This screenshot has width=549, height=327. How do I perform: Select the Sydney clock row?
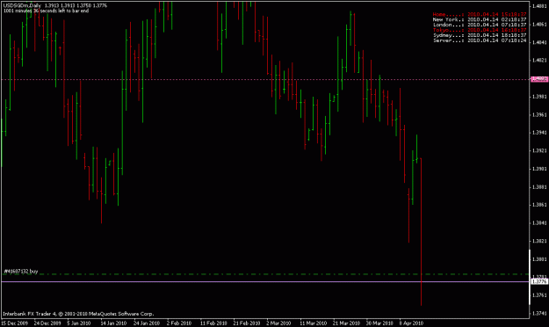point(480,35)
